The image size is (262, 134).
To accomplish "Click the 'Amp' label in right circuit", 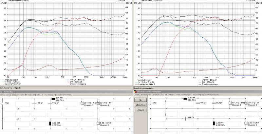I will pos(154,103).
